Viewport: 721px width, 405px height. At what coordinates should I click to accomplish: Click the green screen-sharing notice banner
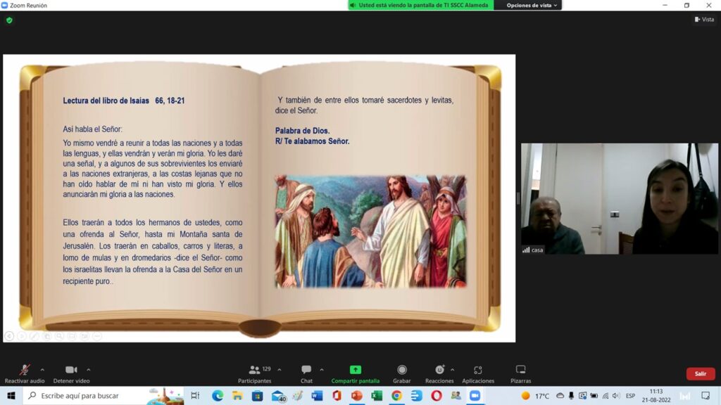(x=420, y=5)
